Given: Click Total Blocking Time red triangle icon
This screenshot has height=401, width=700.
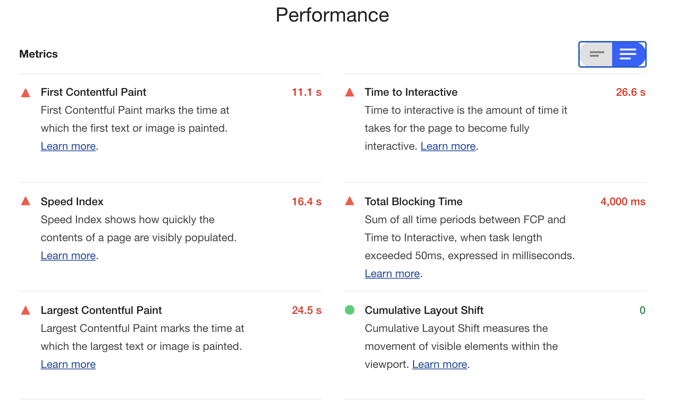Looking at the screenshot, I should click(350, 201).
